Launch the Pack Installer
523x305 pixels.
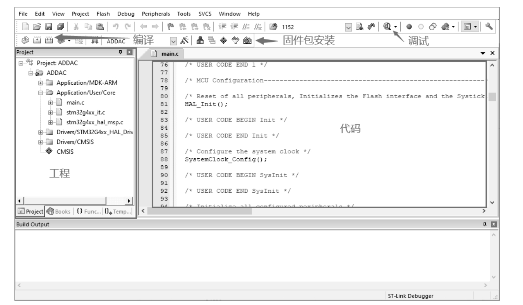pyautogui.click(x=247, y=40)
